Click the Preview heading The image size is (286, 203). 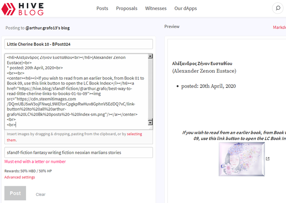pos(172,26)
